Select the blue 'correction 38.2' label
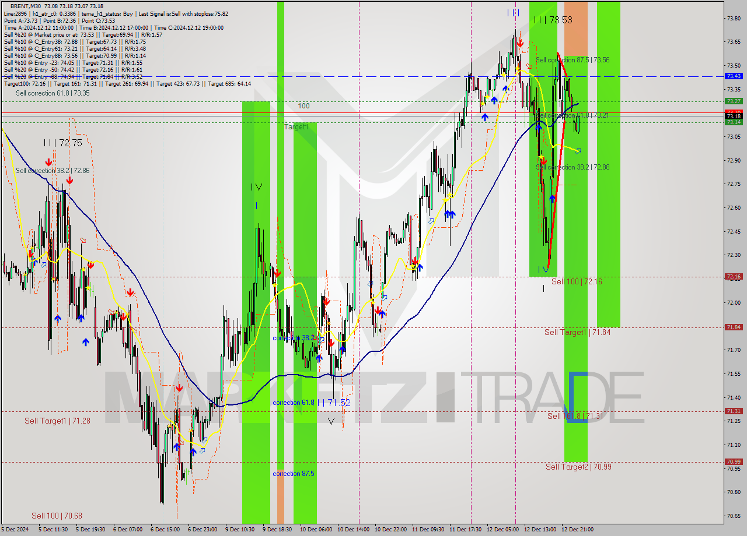Viewport: 747px width, 536px height. point(294,338)
